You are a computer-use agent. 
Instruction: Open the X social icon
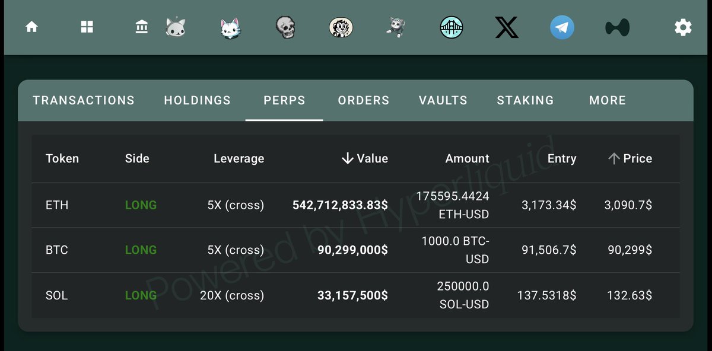[507, 27]
